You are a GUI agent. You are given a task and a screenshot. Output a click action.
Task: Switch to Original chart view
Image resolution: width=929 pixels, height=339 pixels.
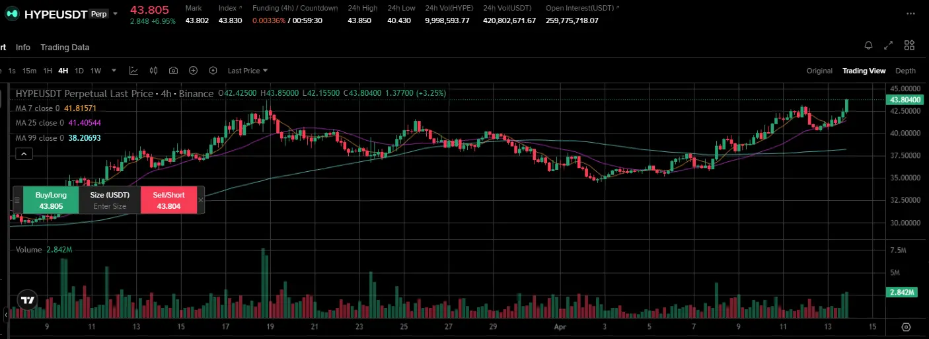click(x=819, y=71)
